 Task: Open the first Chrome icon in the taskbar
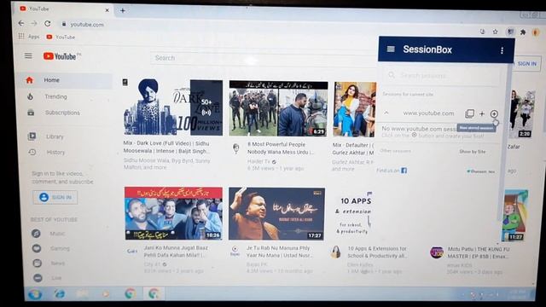click(x=131, y=293)
